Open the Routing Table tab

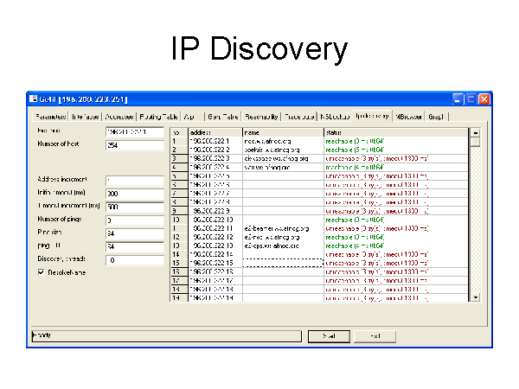click(x=158, y=116)
